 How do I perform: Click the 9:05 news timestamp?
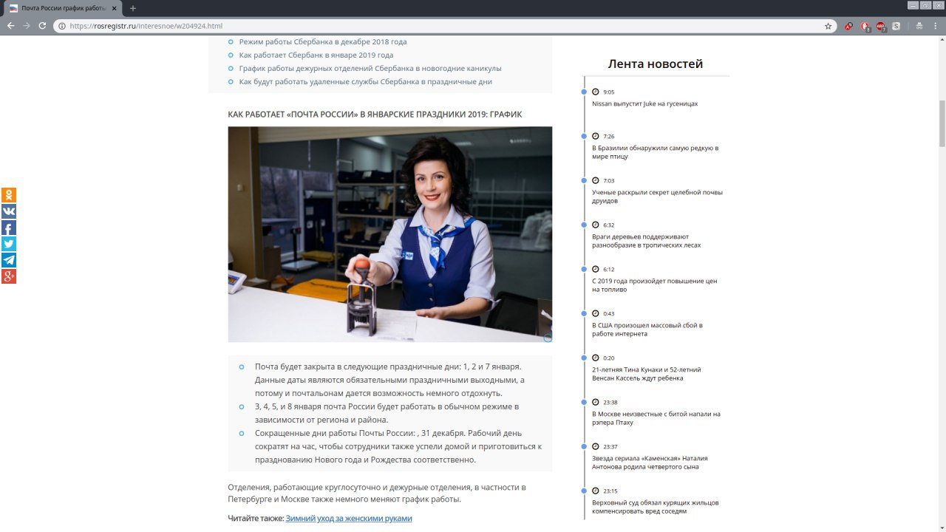[608, 92]
